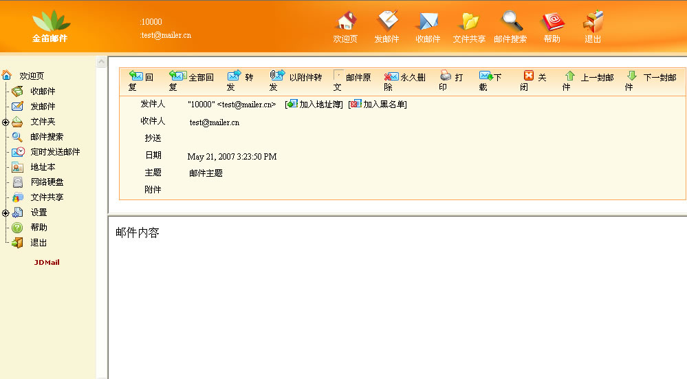Click the sidebar scrollbar up arrow
687x379 pixels.
(102, 62)
